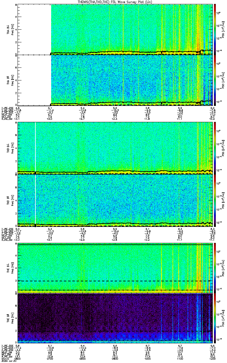Click the THD B-perpendicular freq [Hz] axis label
227x363 pixels.
coord(13,148)
